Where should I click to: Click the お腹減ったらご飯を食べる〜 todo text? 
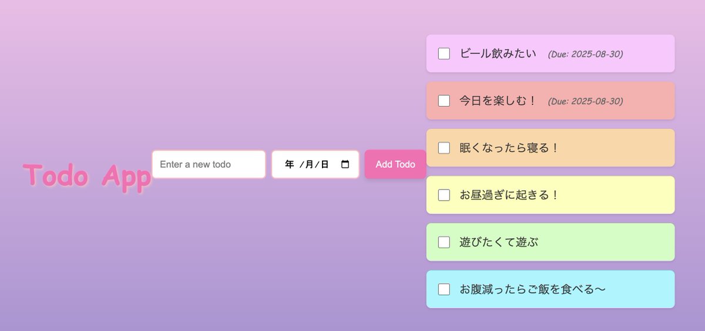point(532,289)
